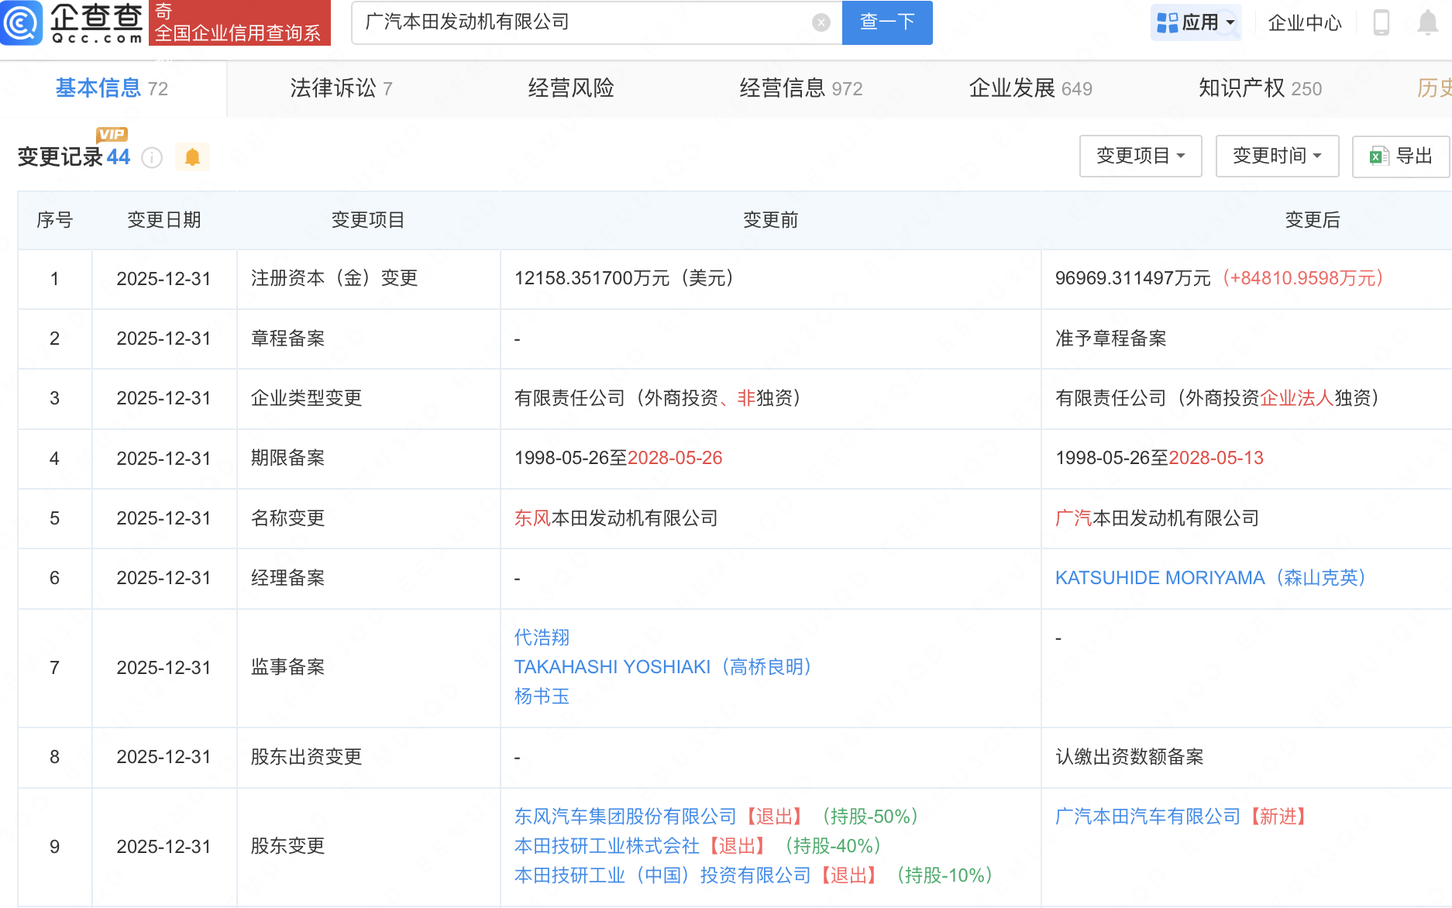This screenshot has height=908, width=1452.
Task: Export records with the 导出 Excel button
Action: 1401,156
